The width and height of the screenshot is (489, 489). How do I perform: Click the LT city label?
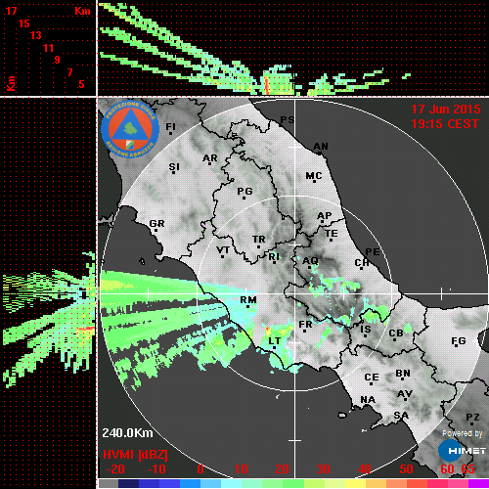(275, 341)
